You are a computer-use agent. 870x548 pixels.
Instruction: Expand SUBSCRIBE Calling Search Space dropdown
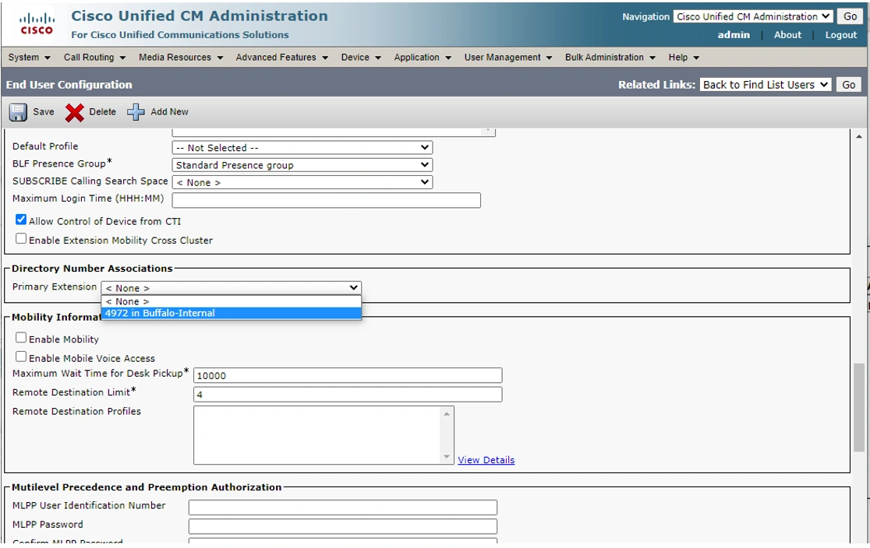click(302, 182)
